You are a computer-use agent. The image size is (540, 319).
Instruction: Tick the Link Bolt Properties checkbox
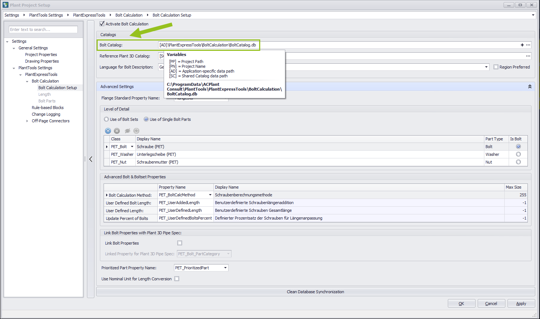click(x=180, y=243)
